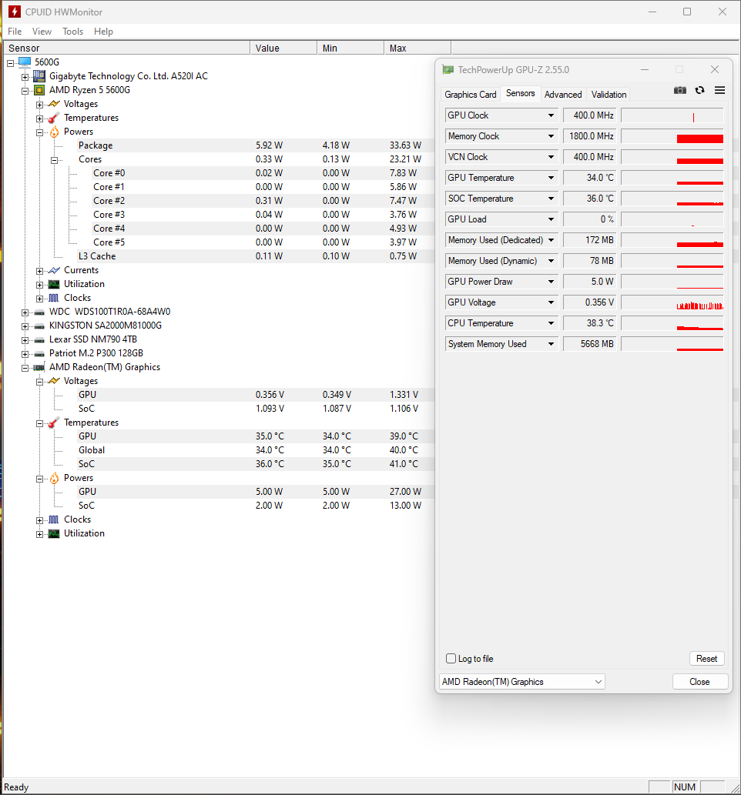Click the GPU-Z refresh sensors icon
This screenshot has width=741, height=795.
[700, 90]
